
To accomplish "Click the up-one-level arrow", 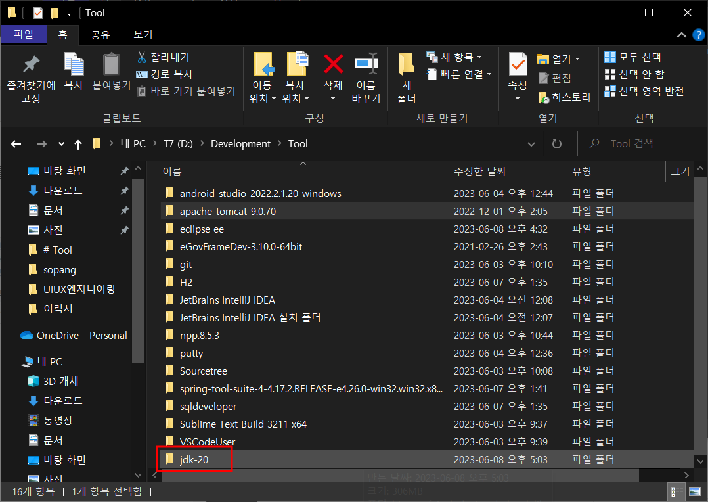I will click(x=78, y=144).
